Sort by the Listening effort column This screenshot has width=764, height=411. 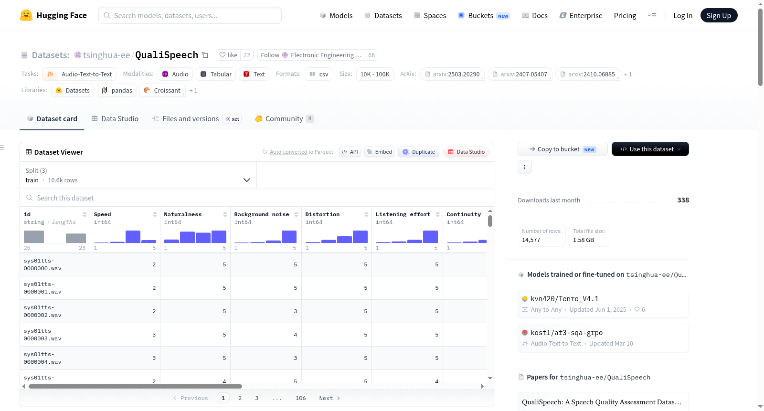437,214
